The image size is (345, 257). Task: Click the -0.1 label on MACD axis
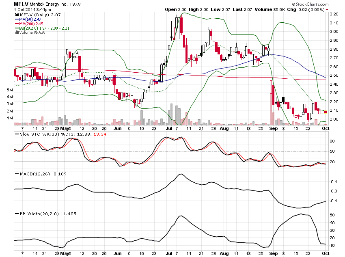(333, 201)
